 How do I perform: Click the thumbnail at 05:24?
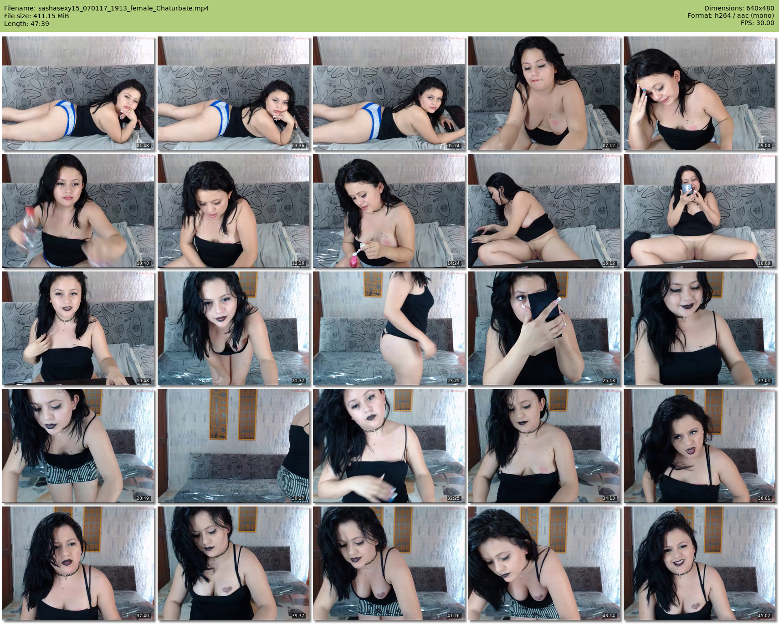coord(389,93)
